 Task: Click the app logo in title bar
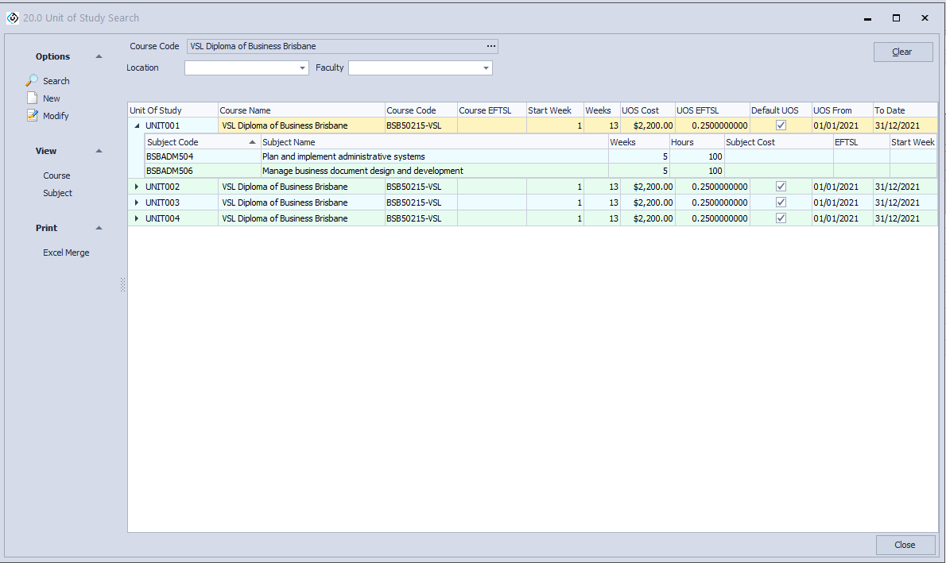tap(12, 17)
